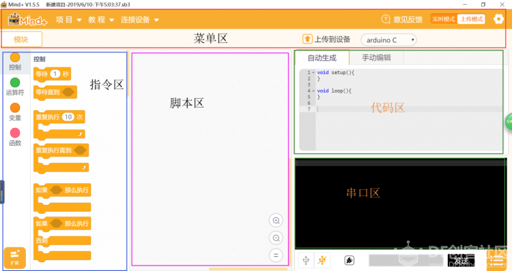Collapse void loop() fold arrow
Image resolution: width=512 pixels, height=271 pixels.
click(x=313, y=91)
